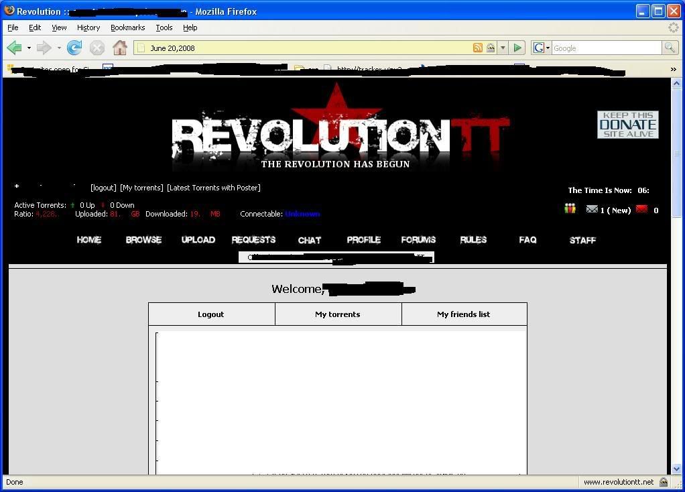This screenshot has width=685, height=492.
Task: Open the View menu
Action: [x=59, y=27]
